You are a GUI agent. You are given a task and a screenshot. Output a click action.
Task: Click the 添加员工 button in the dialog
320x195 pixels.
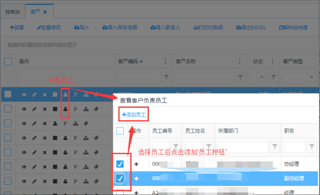pos(134,114)
